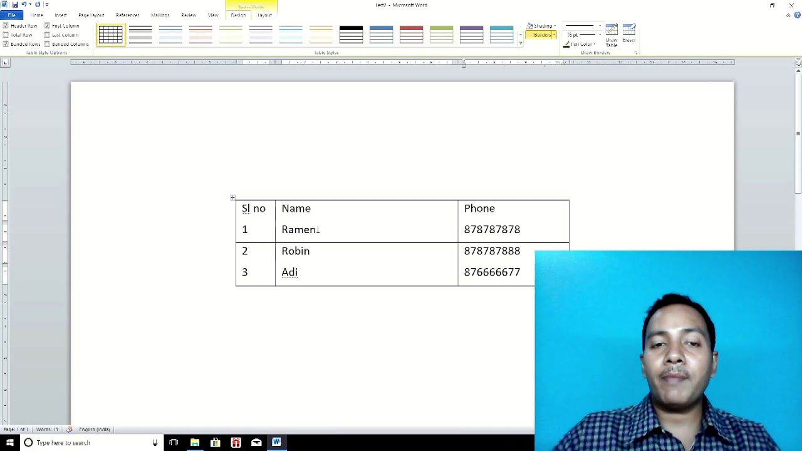
Task: Click the Windows search box
Action: [91, 443]
